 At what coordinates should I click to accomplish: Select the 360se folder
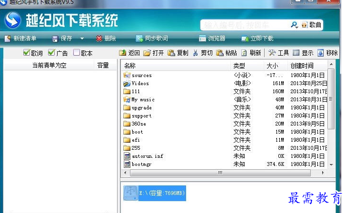tap(135, 124)
